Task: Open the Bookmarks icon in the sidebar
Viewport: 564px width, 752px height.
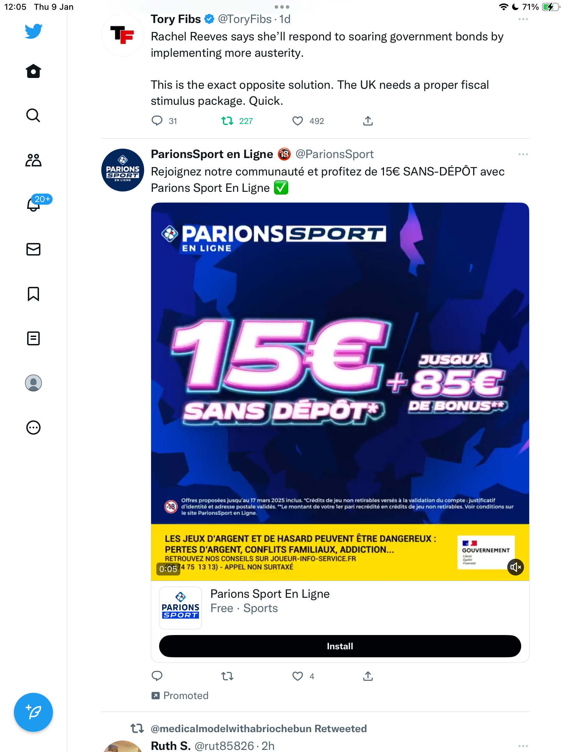Action: coord(33,294)
